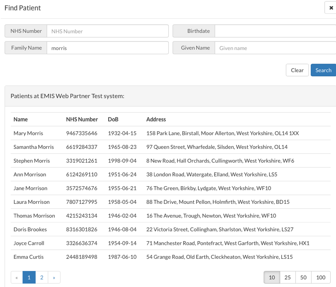Click address 97 Queen Street, Wharfedale

(217, 147)
